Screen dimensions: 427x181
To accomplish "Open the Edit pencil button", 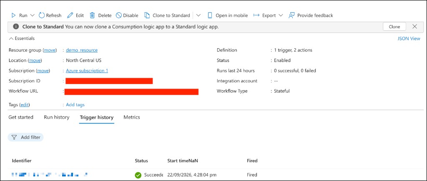I will (75, 15).
